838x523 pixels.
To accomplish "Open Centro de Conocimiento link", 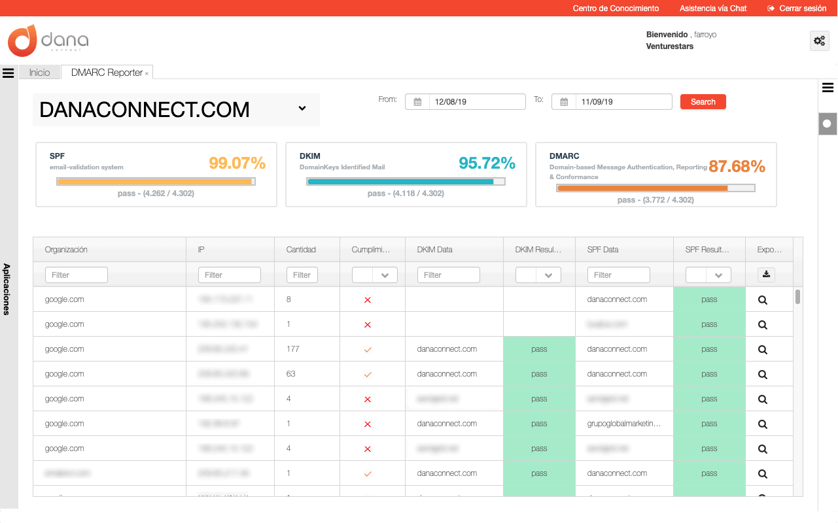I will (x=616, y=8).
